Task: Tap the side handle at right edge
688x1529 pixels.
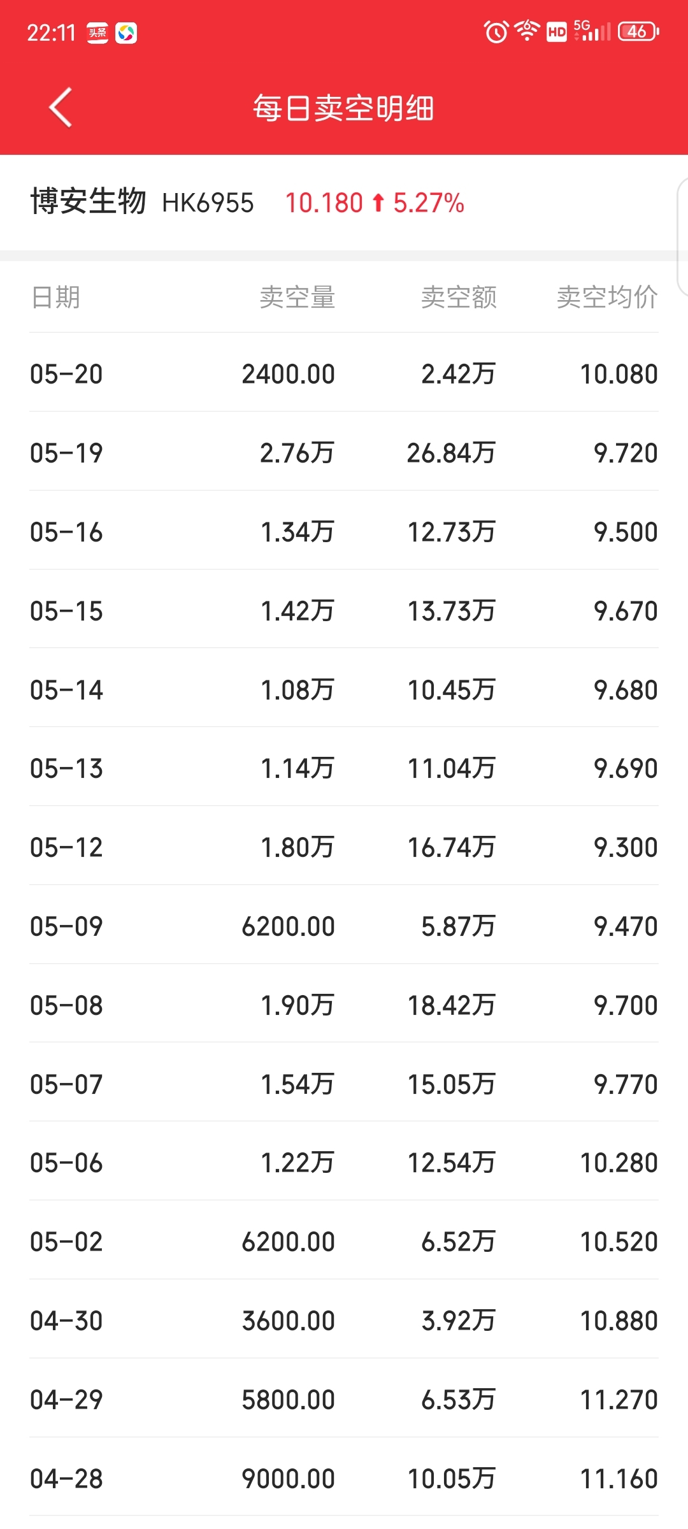Action: 682,237
